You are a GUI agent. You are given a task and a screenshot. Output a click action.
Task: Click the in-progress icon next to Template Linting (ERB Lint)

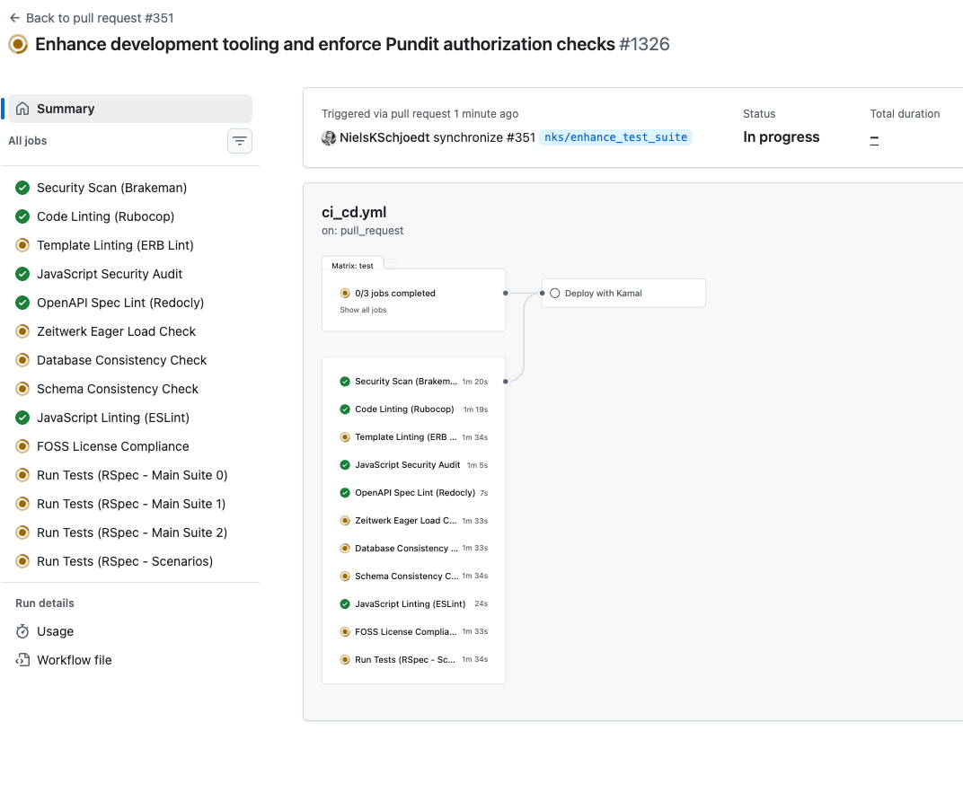(x=22, y=245)
